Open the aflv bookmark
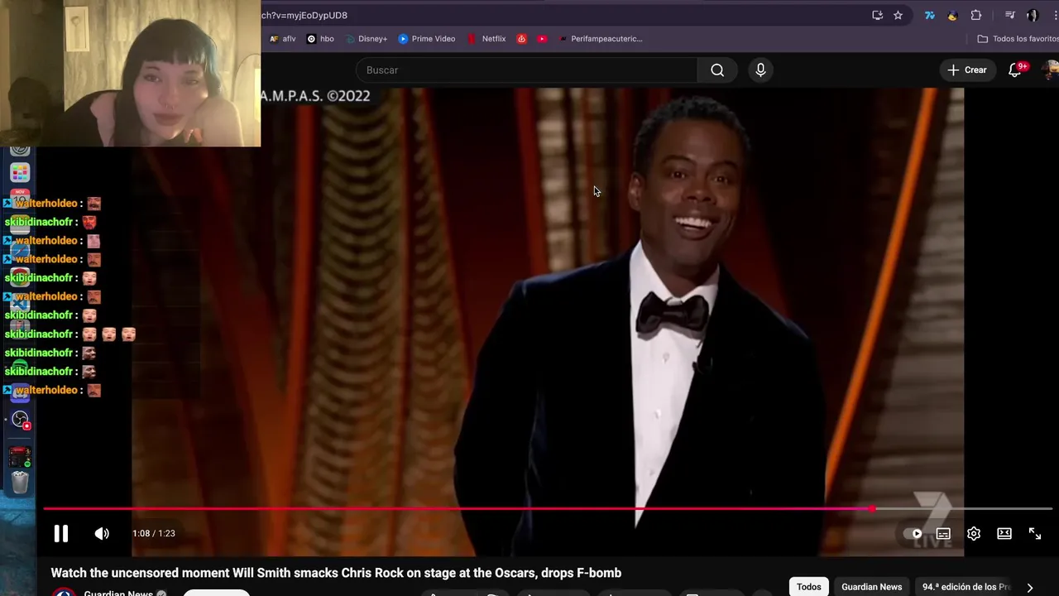1059x596 pixels. (x=282, y=39)
